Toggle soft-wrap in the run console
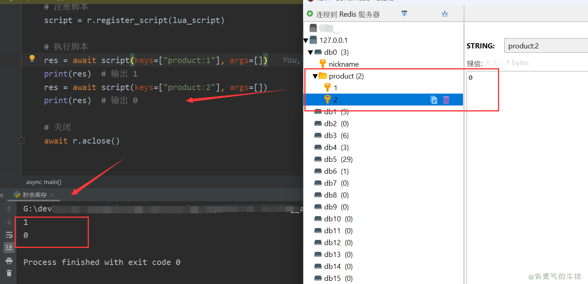Image resolution: width=588 pixels, height=284 pixels. (x=9, y=235)
